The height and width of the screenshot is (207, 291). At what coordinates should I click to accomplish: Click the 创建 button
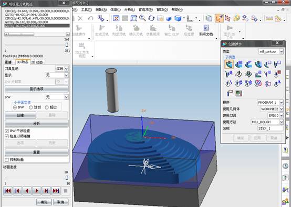coord(20,115)
